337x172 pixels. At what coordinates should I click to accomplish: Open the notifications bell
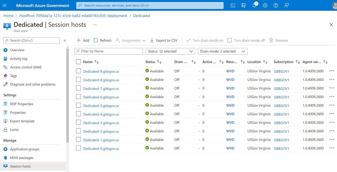tap(255, 5)
